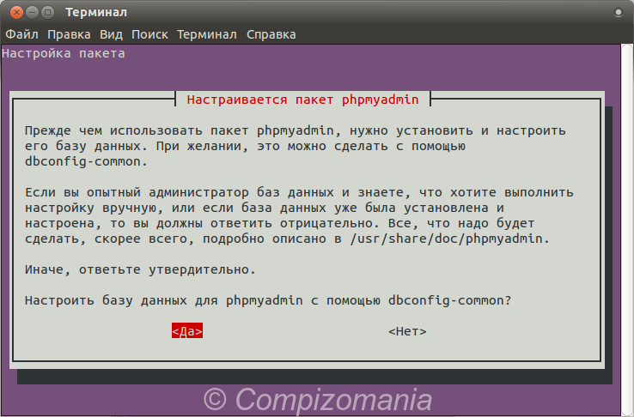Close the Терминал window
634x417 pixels.
tap(16, 13)
